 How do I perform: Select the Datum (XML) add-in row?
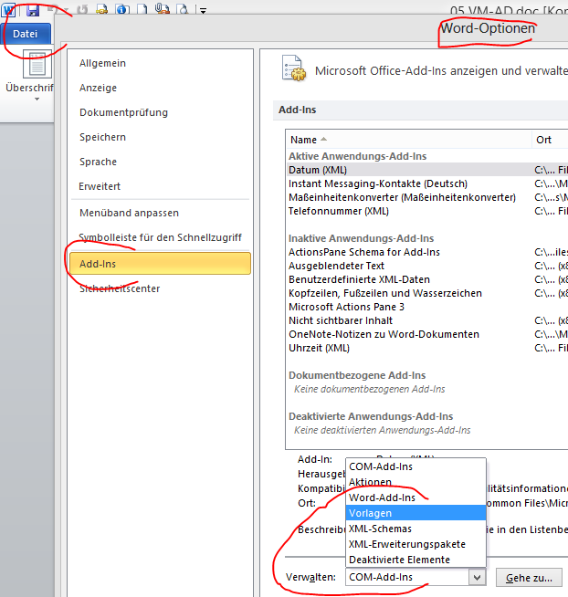[x=426, y=170]
